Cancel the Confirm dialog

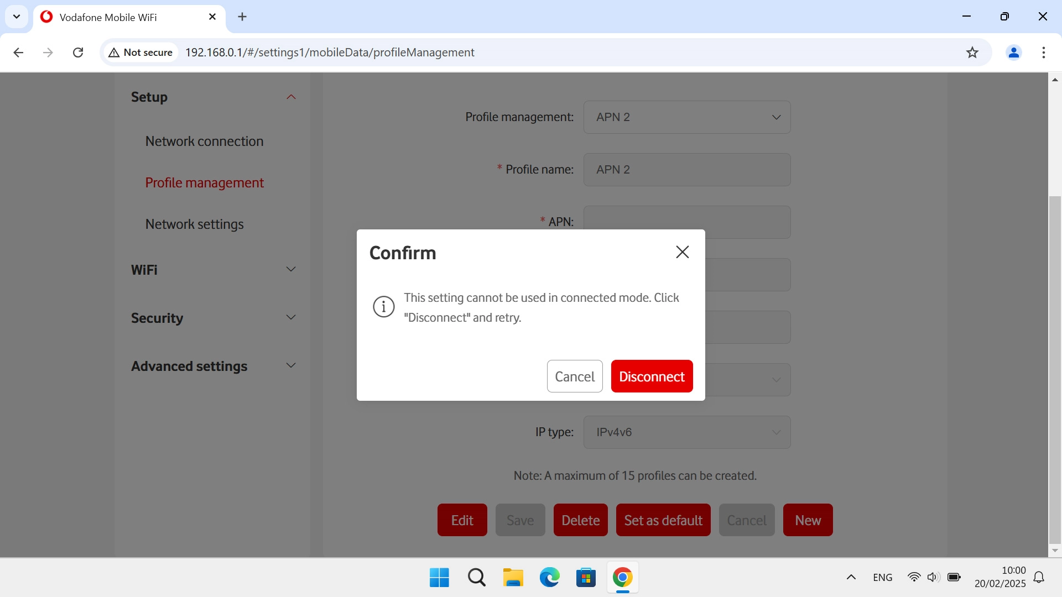pos(574,376)
